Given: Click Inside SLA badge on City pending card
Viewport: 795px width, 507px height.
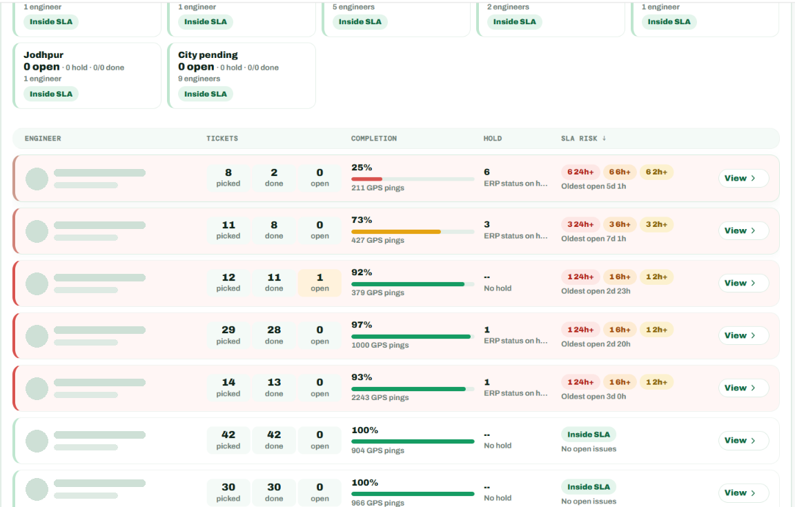Looking at the screenshot, I should [x=206, y=94].
